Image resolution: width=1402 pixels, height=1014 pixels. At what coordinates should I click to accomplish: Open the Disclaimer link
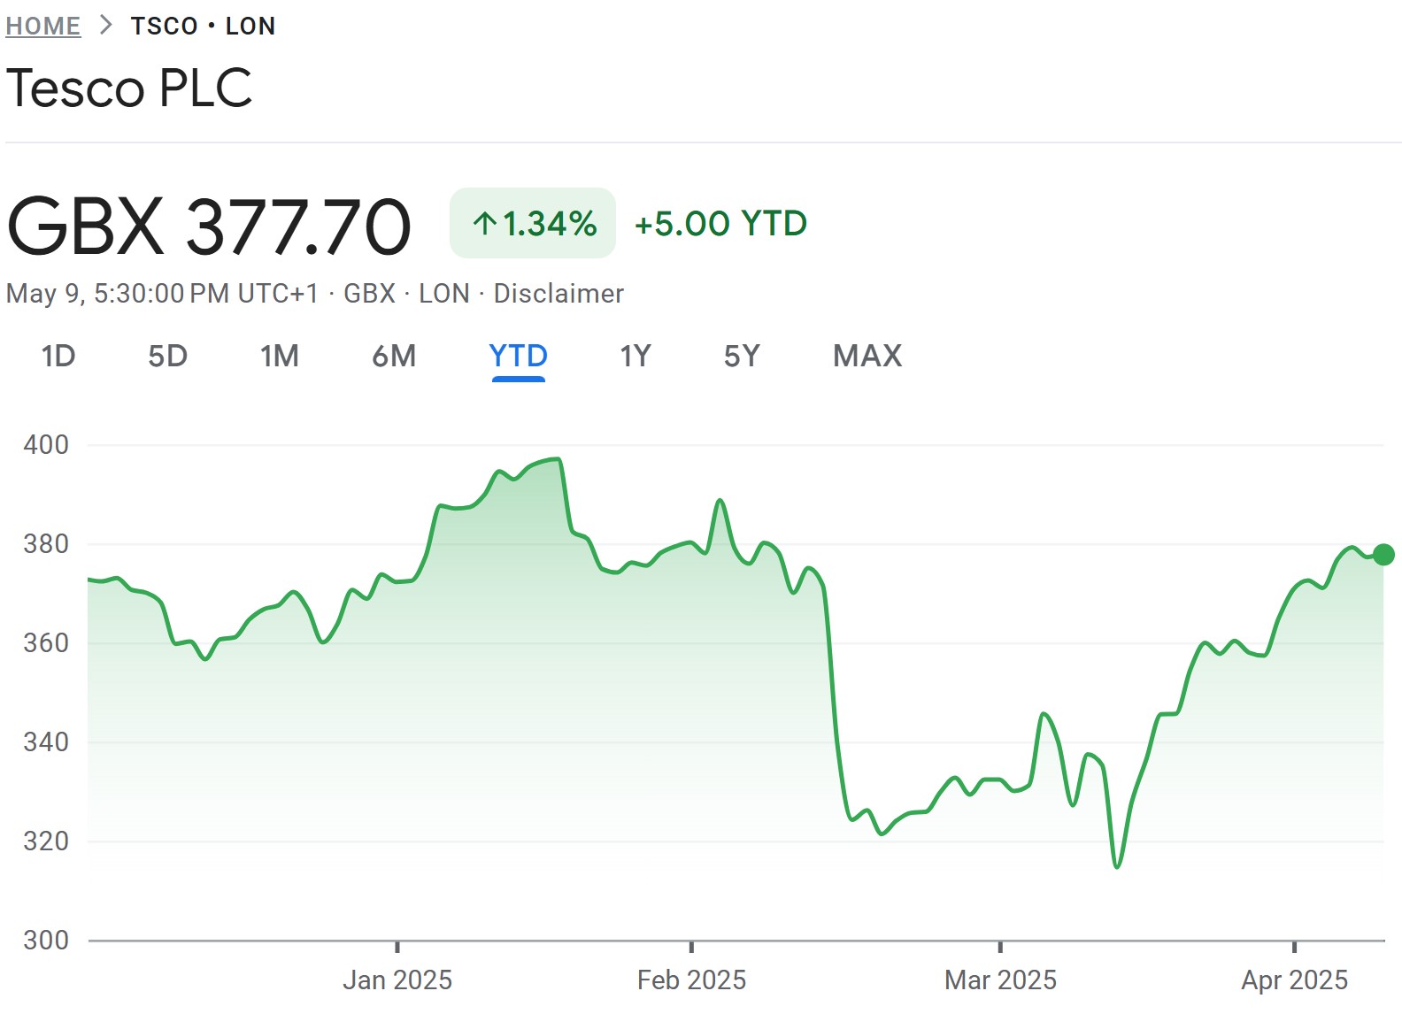click(x=558, y=293)
